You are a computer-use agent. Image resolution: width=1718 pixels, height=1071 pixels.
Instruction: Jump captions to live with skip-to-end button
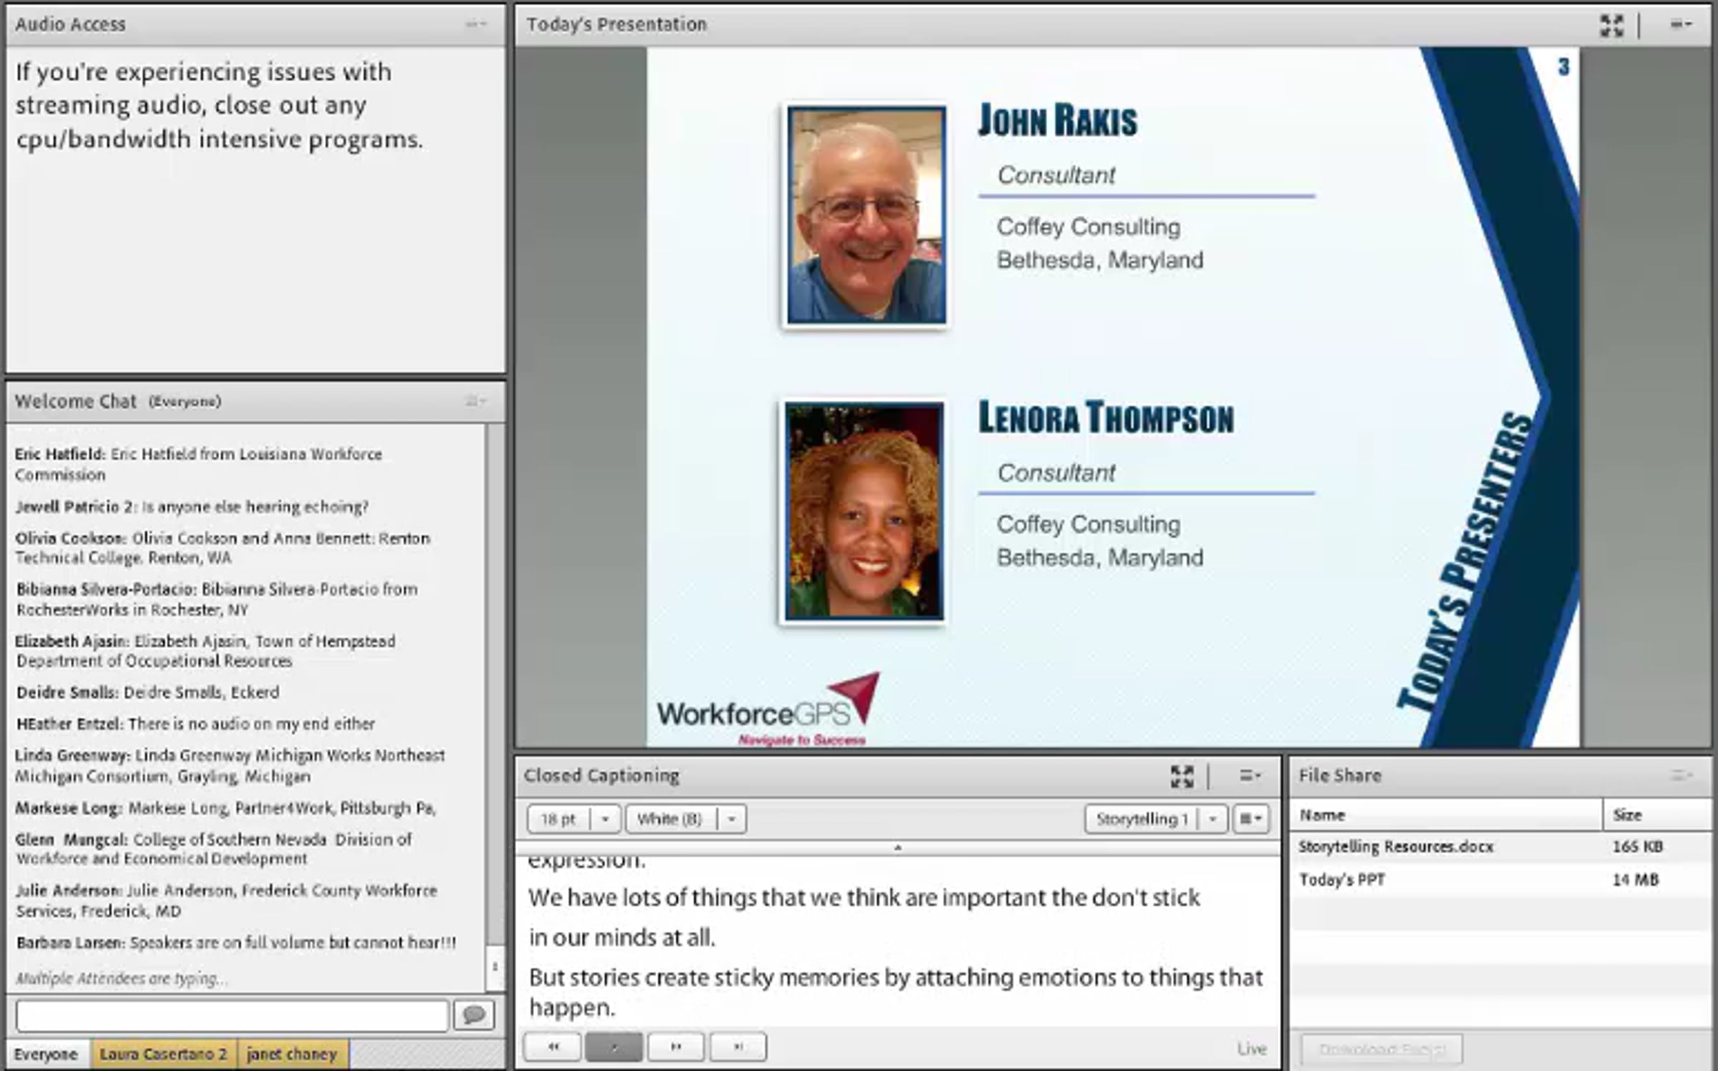pos(738,1047)
